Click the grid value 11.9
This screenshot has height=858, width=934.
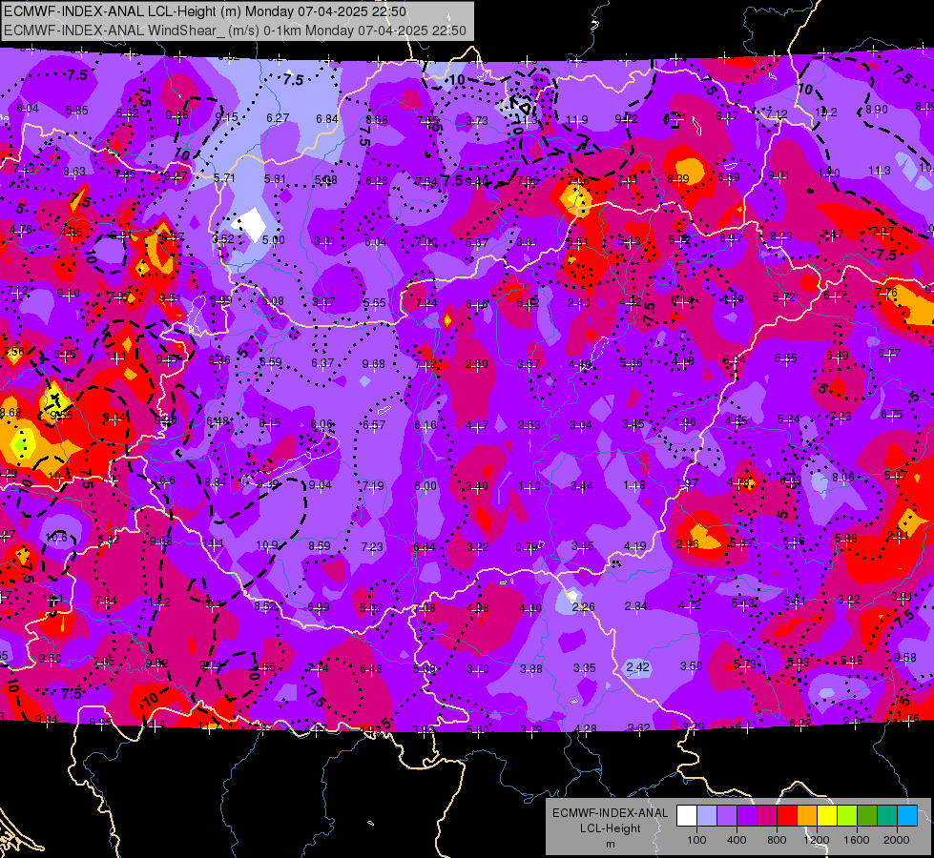(576, 120)
